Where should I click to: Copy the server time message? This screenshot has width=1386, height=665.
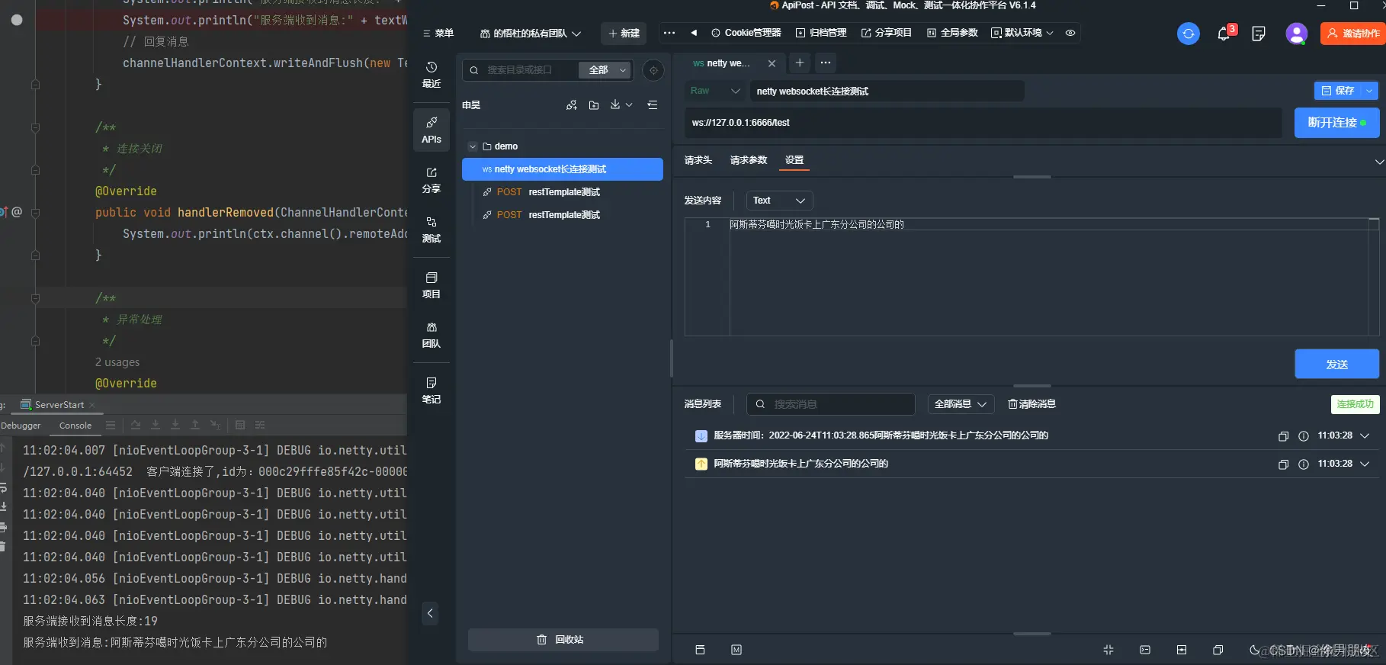click(1283, 436)
